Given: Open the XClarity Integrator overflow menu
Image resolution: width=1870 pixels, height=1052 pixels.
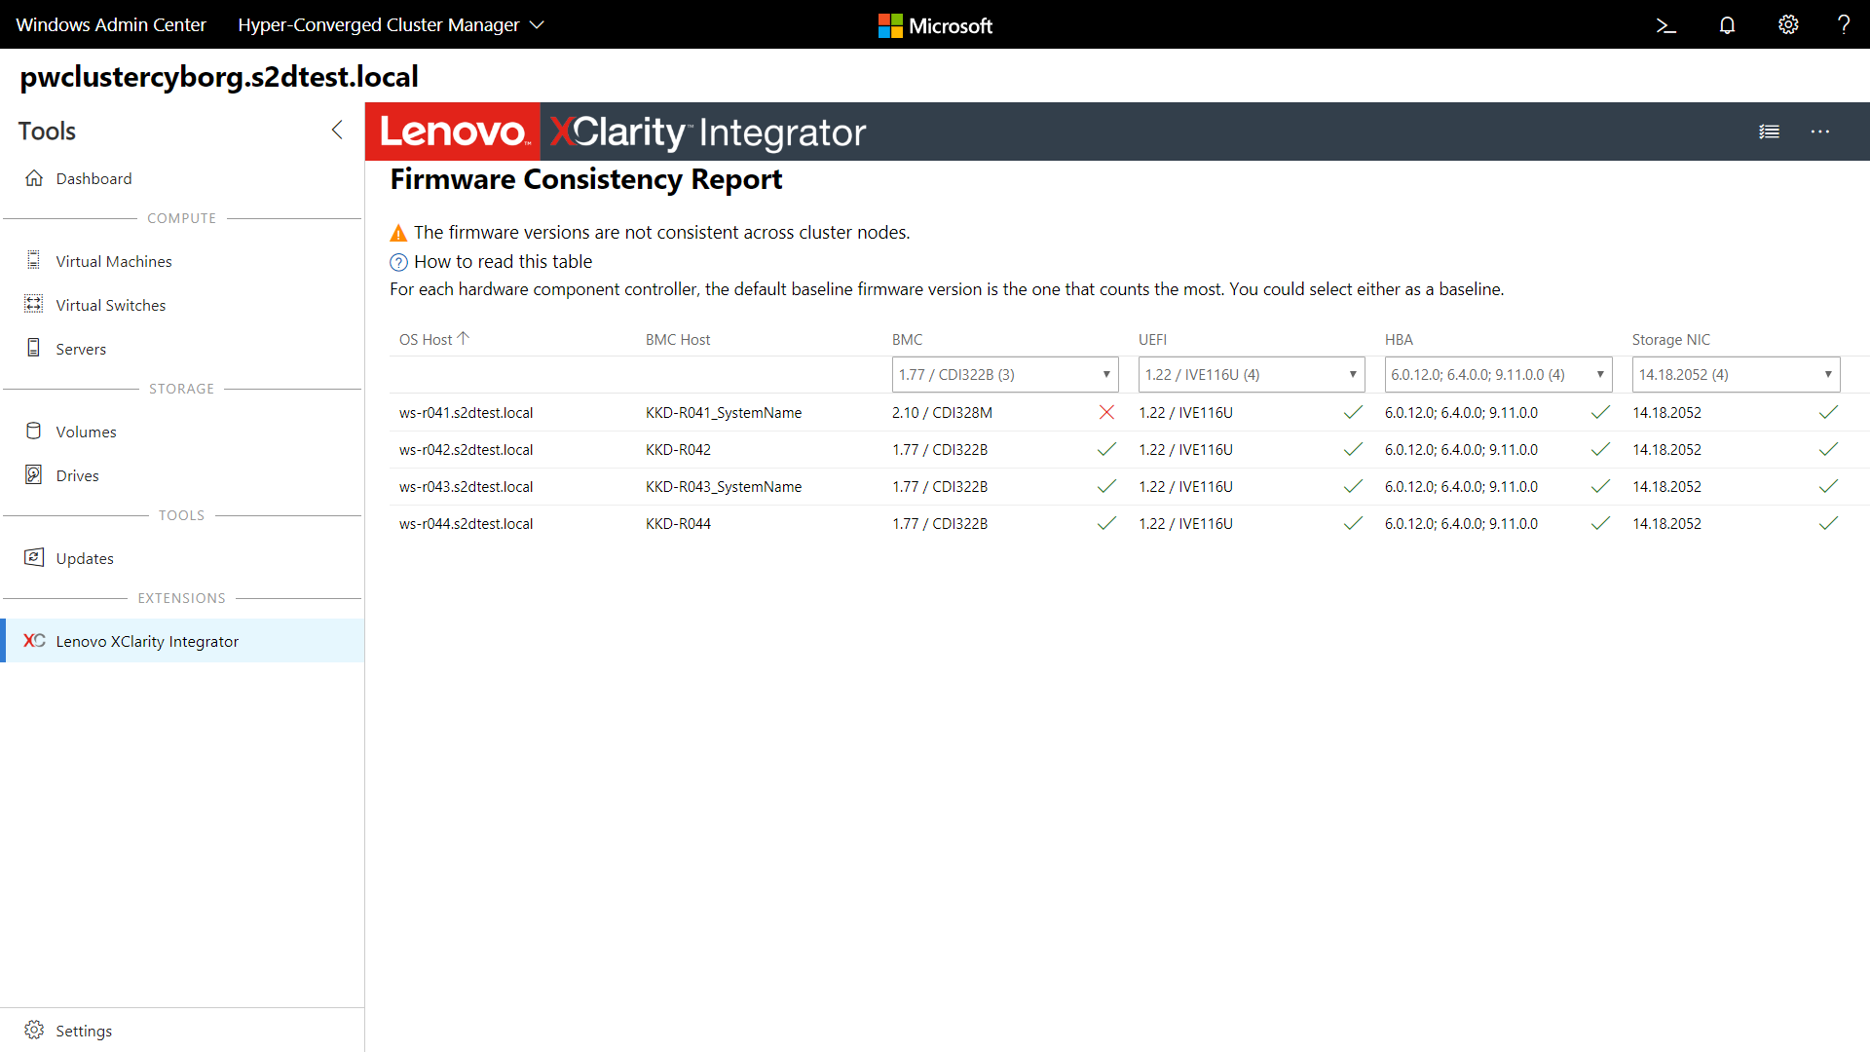Looking at the screenshot, I should coord(1820,130).
